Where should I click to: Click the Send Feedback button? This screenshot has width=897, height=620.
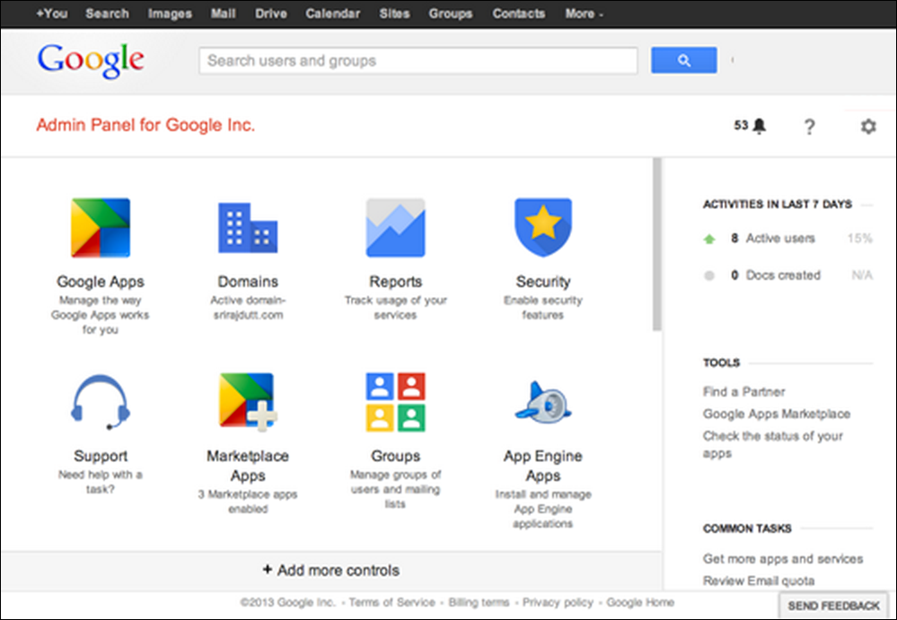(833, 606)
